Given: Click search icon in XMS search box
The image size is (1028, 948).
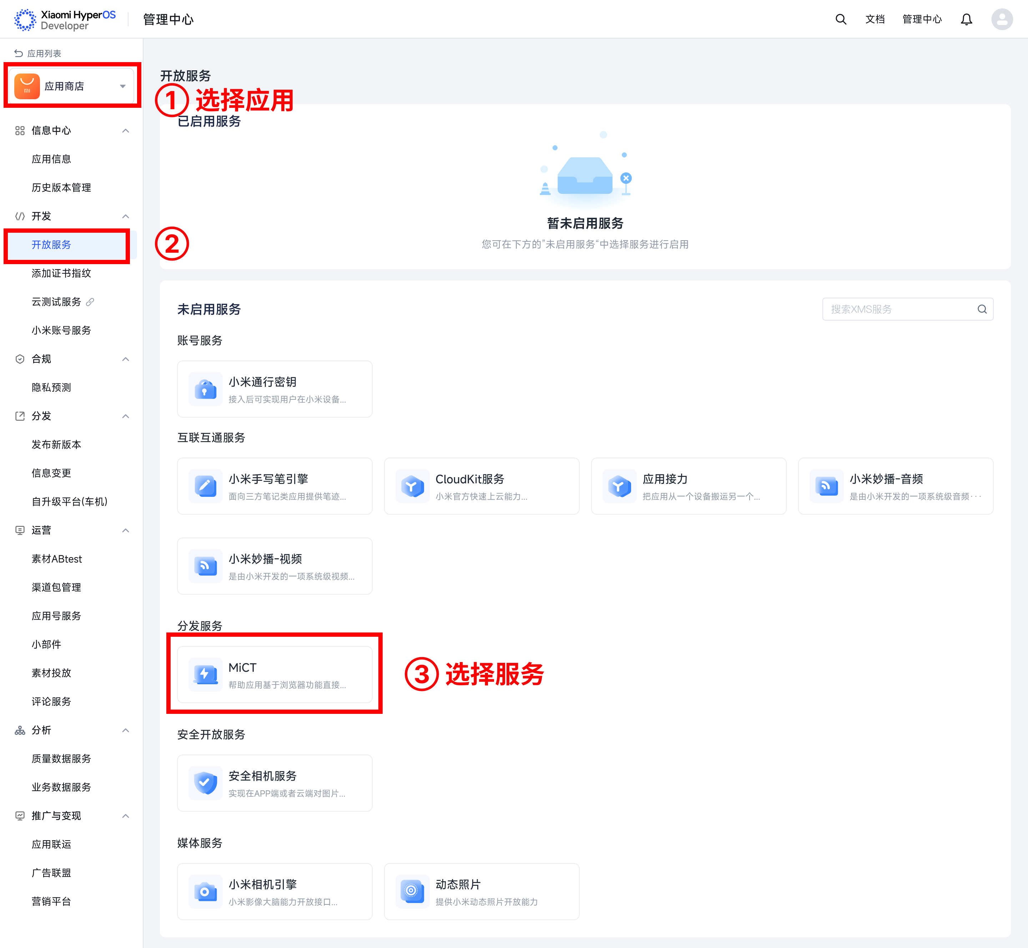Looking at the screenshot, I should (982, 309).
